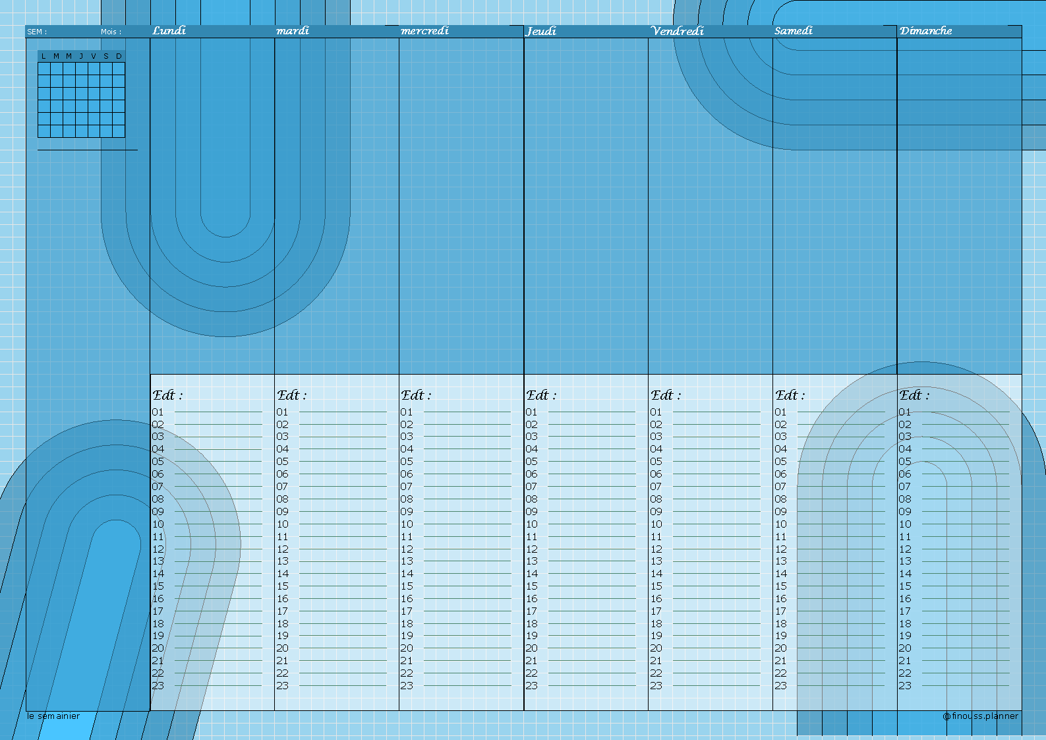The width and height of the screenshot is (1046, 740).
Task: Click the 'D' letter in mini calendar
Action: click(x=119, y=57)
